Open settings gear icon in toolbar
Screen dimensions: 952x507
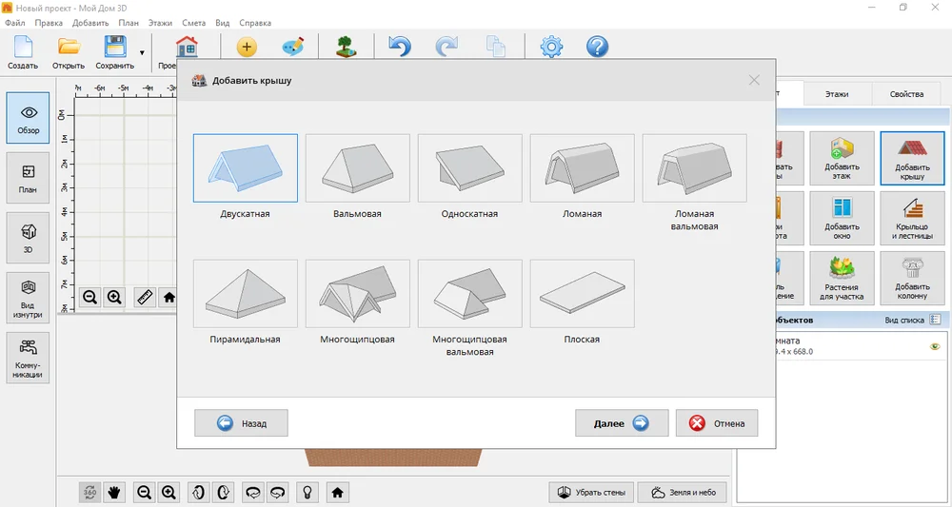click(551, 47)
